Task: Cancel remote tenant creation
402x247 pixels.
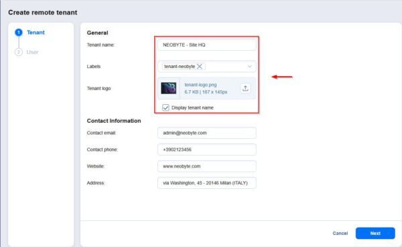Action: click(340, 233)
